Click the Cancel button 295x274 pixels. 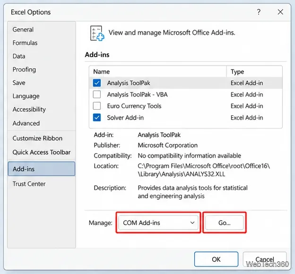coord(265,259)
